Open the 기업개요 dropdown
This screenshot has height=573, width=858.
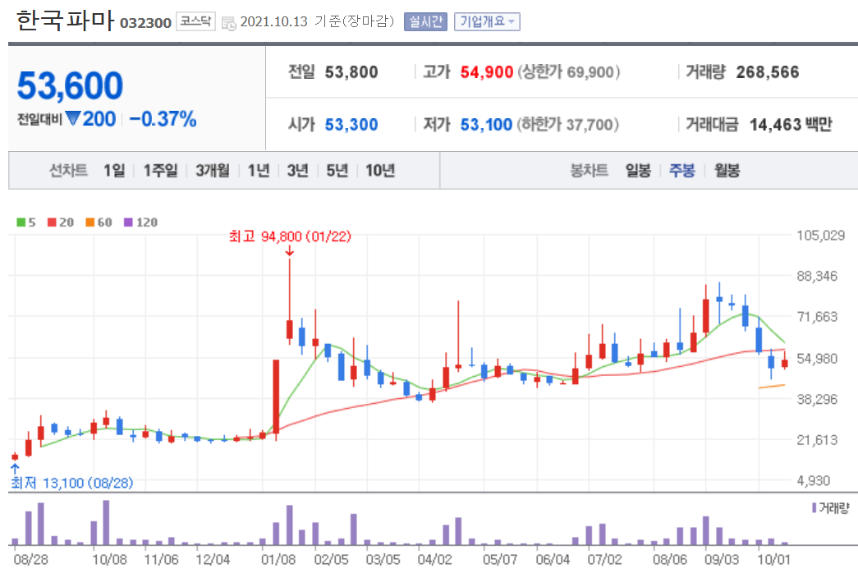(x=487, y=22)
